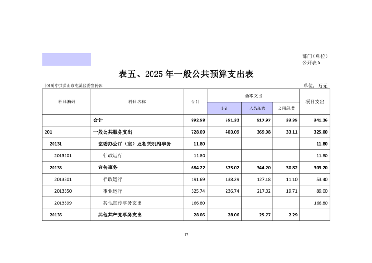
Task: Click the 项目支出 column header
Action: point(315,101)
